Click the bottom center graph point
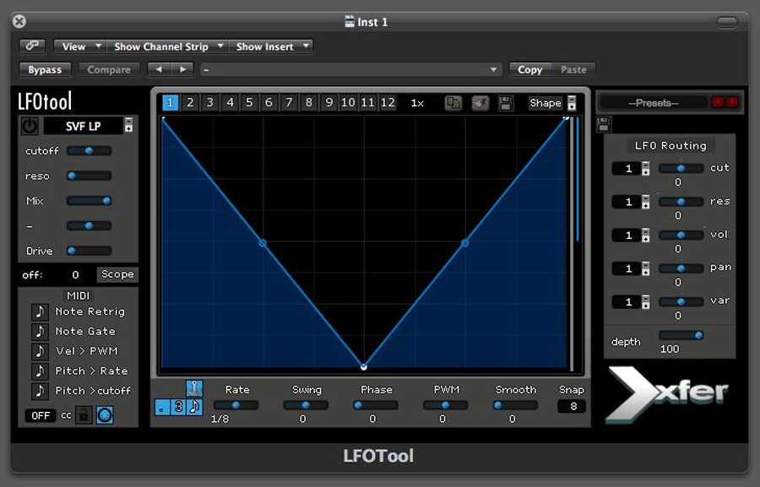 363,367
